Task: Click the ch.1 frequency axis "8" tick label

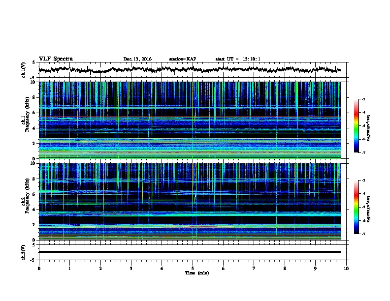Action: pyautogui.click(x=34, y=97)
